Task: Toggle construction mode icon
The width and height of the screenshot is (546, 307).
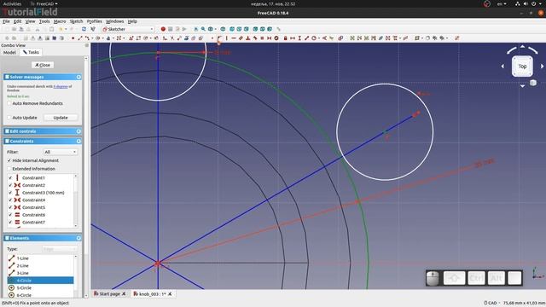Action: (200, 38)
